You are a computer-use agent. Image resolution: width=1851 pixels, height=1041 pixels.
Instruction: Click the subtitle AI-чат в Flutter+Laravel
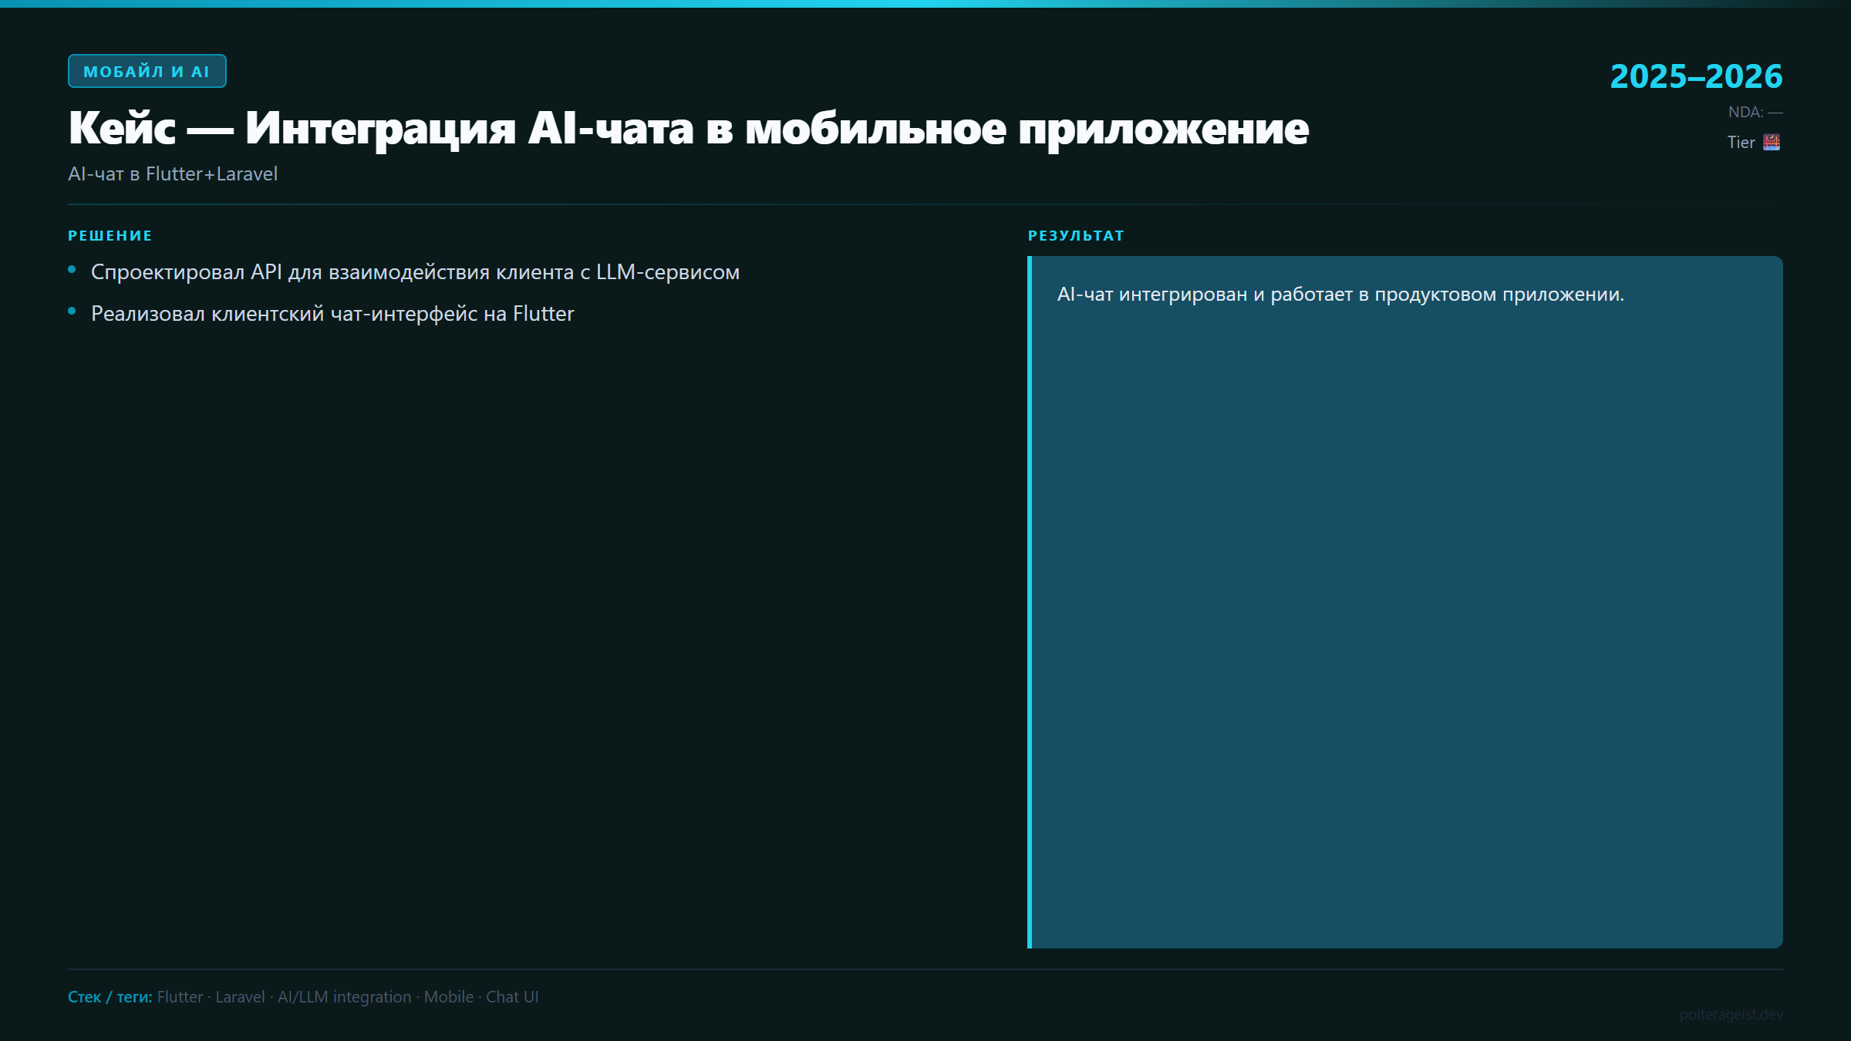(x=173, y=174)
